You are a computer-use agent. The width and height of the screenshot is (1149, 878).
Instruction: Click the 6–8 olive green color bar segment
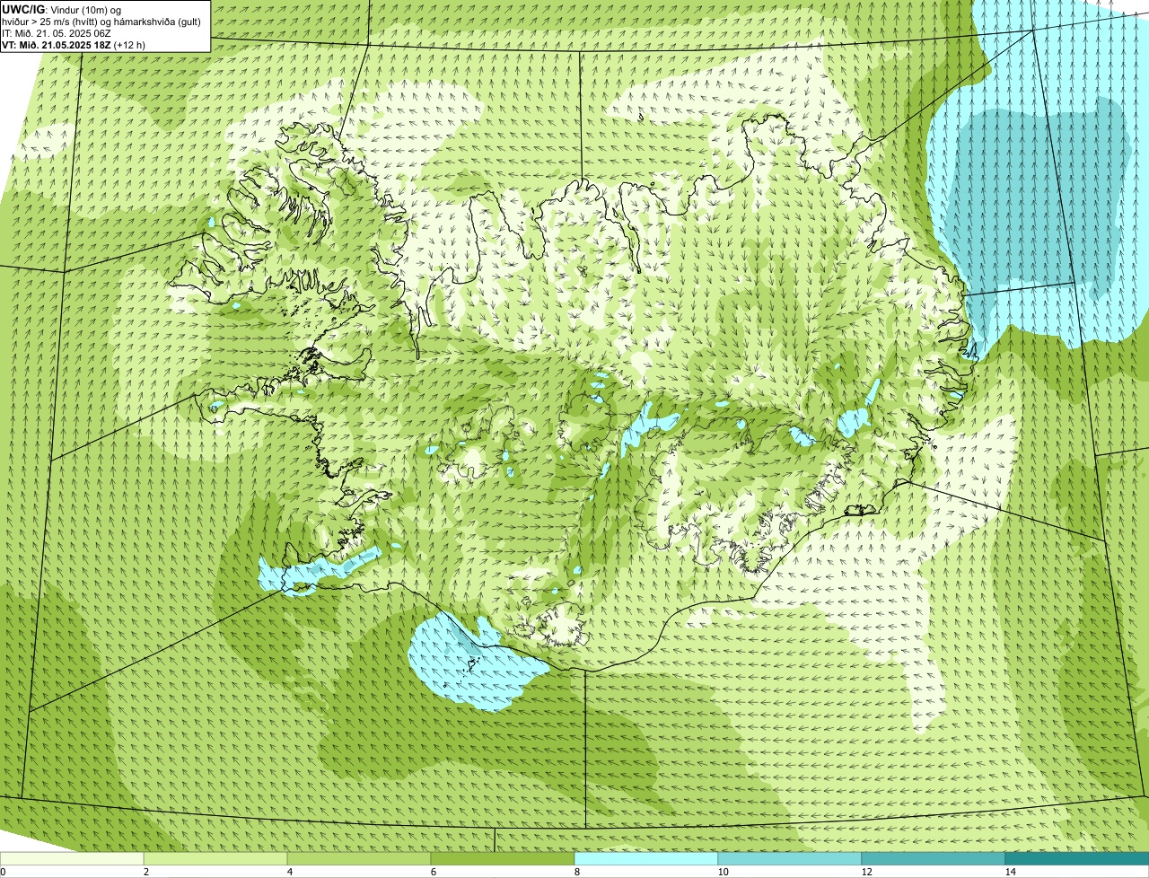click(x=503, y=859)
